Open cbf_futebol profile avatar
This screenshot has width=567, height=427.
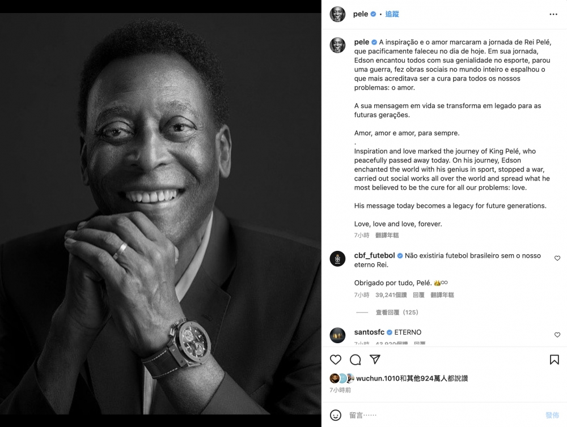(x=338, y=258)
